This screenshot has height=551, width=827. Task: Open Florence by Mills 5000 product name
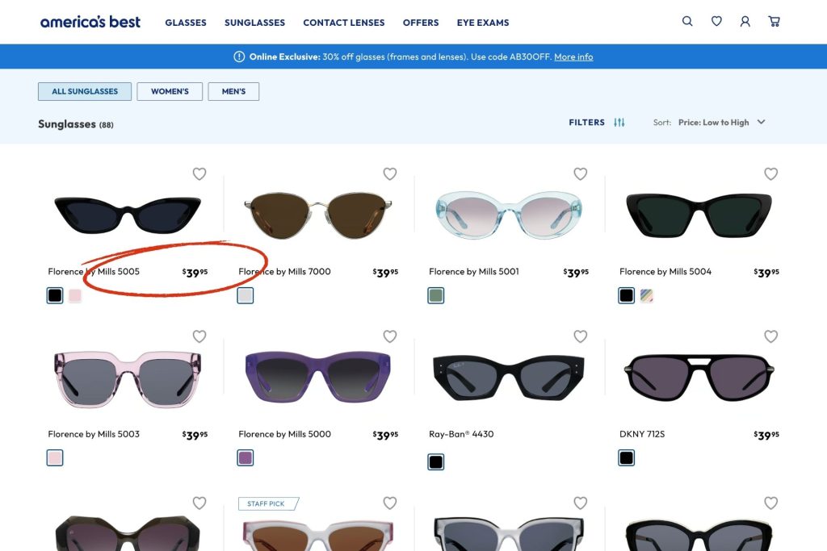coord(284,434)
